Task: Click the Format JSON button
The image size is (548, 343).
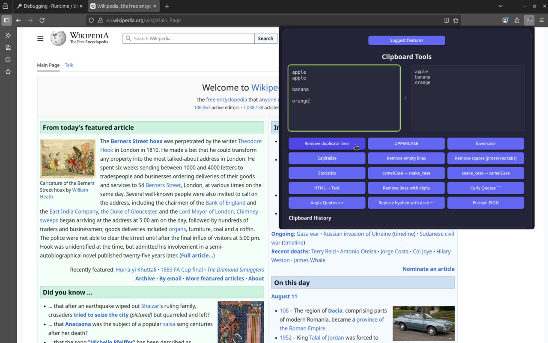Action: click(x=485, y=203)
